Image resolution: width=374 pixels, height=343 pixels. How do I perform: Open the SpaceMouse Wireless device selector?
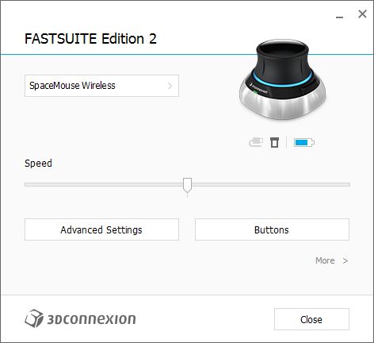point(101,86)
